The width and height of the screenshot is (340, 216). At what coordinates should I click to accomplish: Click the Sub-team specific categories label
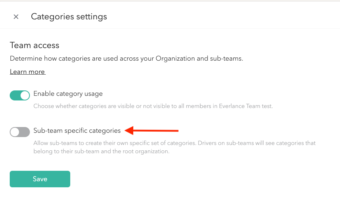point(77,131)
